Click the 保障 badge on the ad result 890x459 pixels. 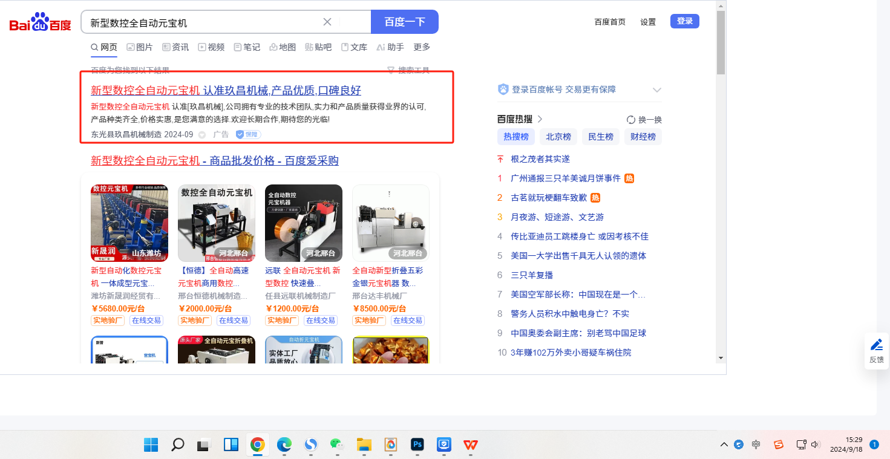pos(249,134)
